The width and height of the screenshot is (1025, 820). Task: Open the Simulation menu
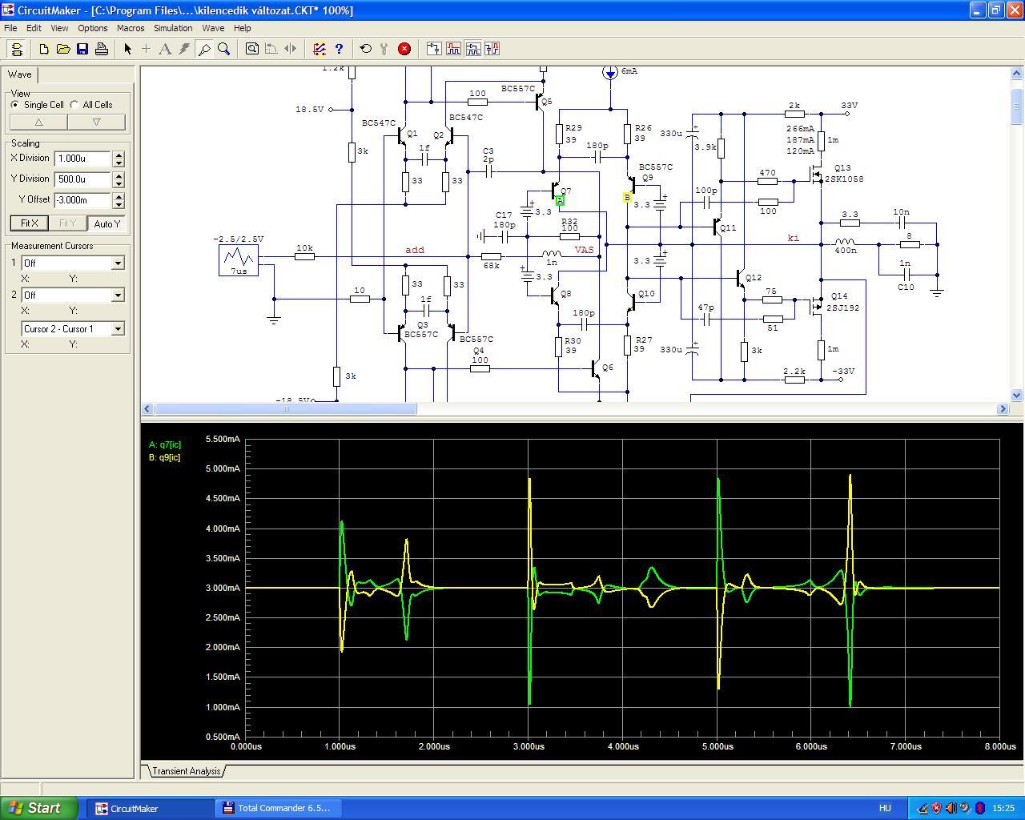point(173,28)
